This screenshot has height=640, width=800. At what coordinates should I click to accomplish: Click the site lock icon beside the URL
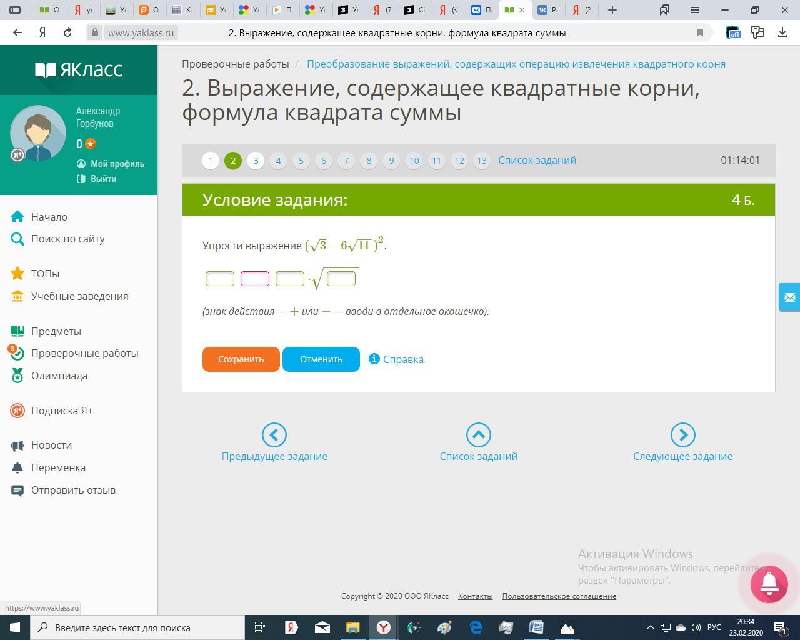[x=95, y=32]
